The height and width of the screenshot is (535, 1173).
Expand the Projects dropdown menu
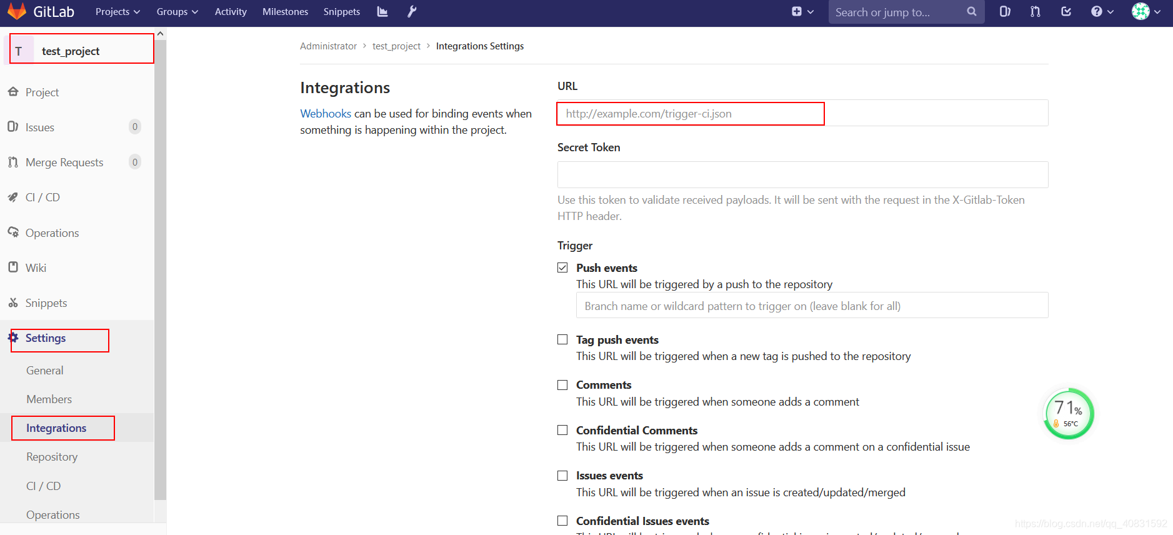point(117,11)
